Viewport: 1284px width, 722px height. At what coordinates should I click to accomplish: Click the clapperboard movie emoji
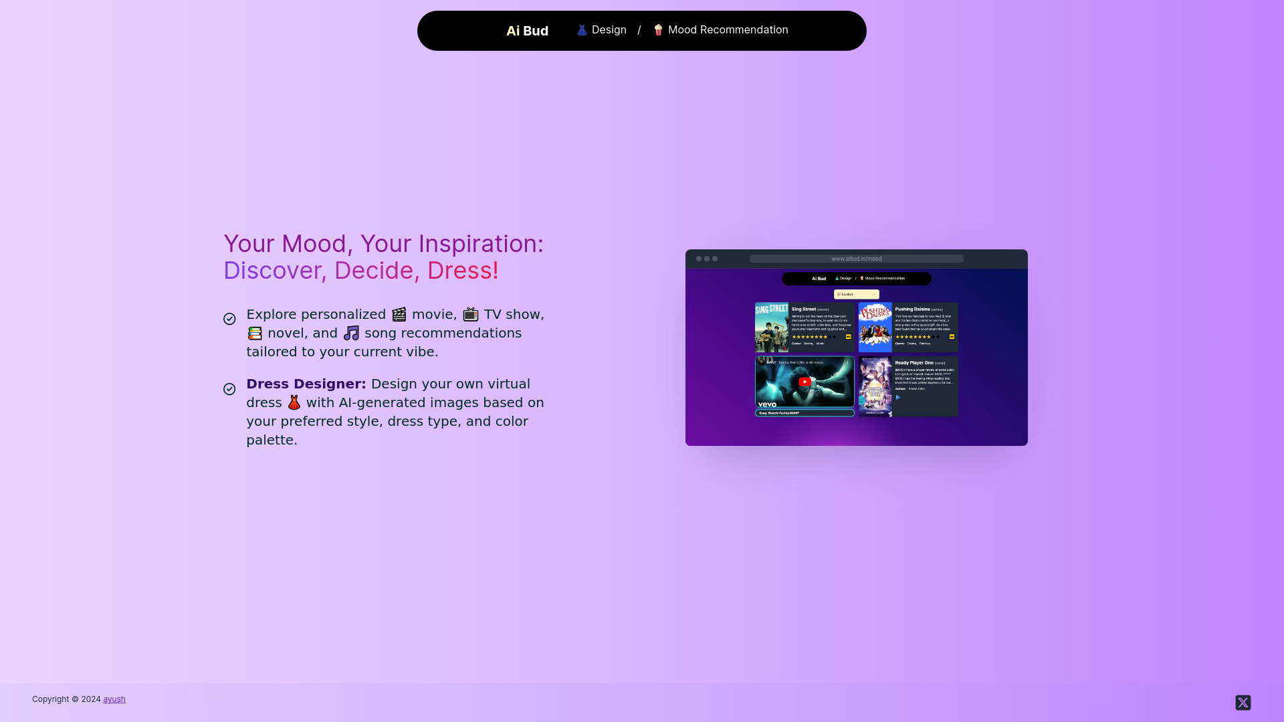pyautogui.click(x=399, y=314)
